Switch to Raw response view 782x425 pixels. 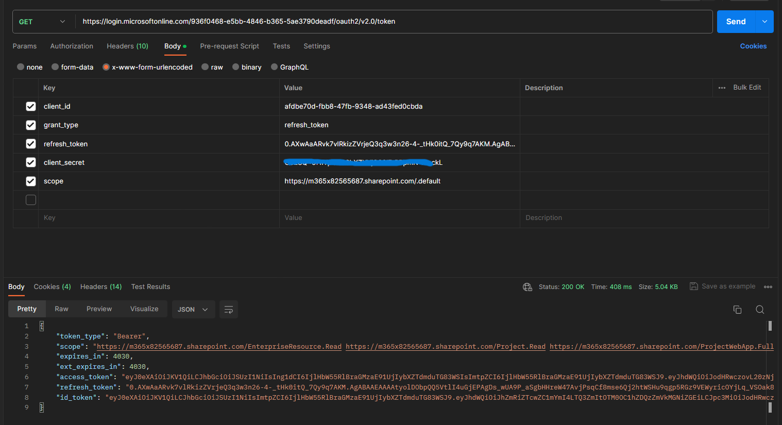coord(61,309)
